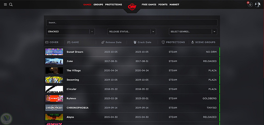Open Sweet Dream cover thumbnail

click(x=54, y=52)
